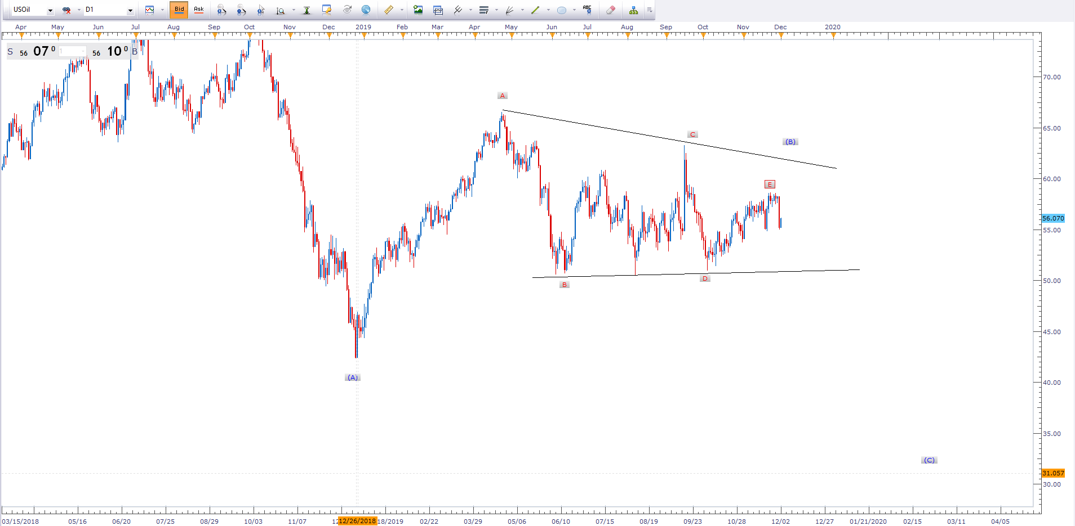Viewport: 1075px width, 526px height.
Task: Toggle the Ask price display
Action: point(198,10)
